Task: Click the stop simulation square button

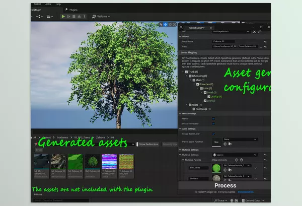Action: click(74, 17)
